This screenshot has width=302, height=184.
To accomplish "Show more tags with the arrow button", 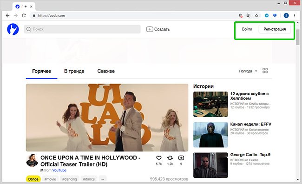I will (103, 179).
